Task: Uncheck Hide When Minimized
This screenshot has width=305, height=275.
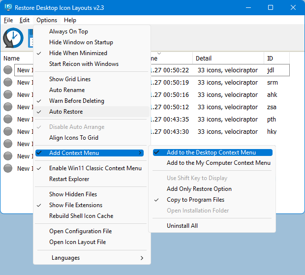Action: (91, 53)
